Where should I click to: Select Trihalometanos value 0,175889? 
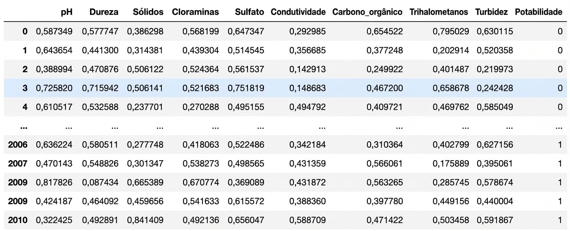tap(451, 163)
